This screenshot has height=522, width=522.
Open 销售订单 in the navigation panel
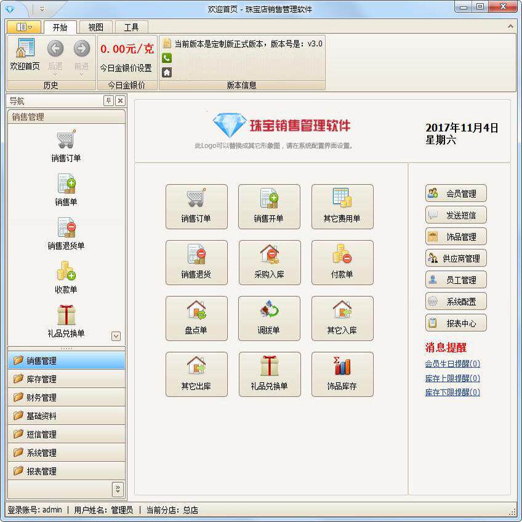pos(66,146)
